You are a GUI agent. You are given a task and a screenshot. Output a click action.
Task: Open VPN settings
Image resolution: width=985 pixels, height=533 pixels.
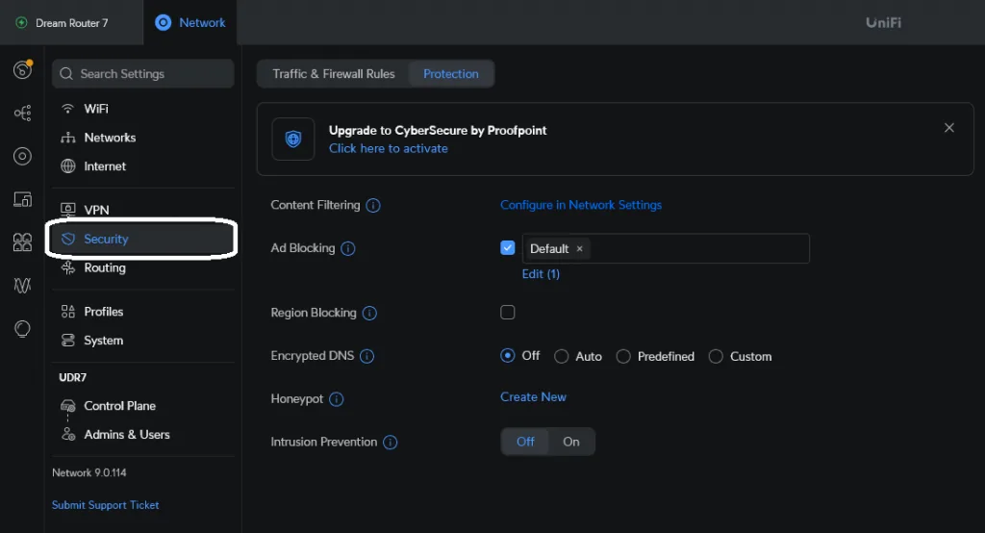click(142, 210)
